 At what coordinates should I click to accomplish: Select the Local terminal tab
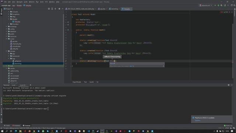14,85
